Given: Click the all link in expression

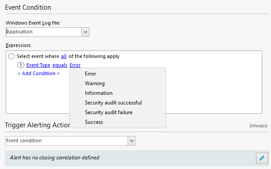Looking at the screenshot, I should pyautogui.click(x=64, y=56).
